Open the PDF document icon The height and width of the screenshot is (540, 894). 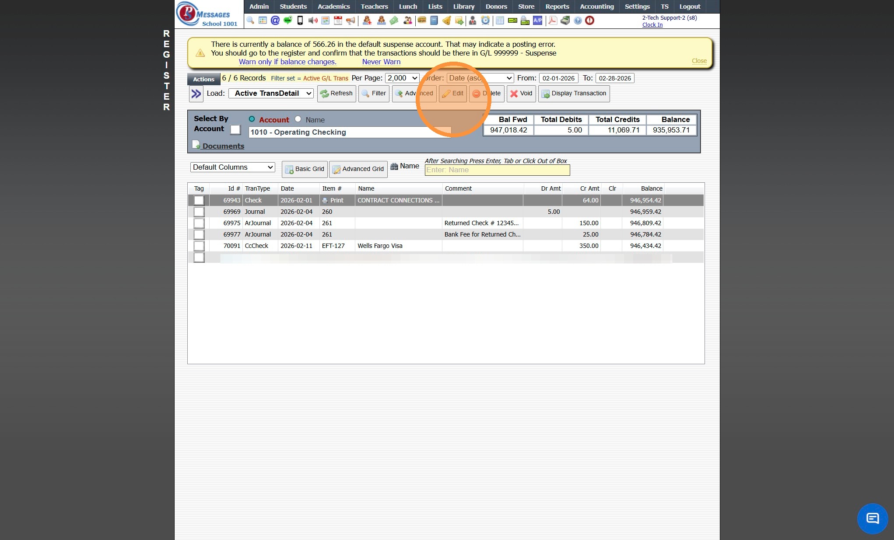coord(553,21)
